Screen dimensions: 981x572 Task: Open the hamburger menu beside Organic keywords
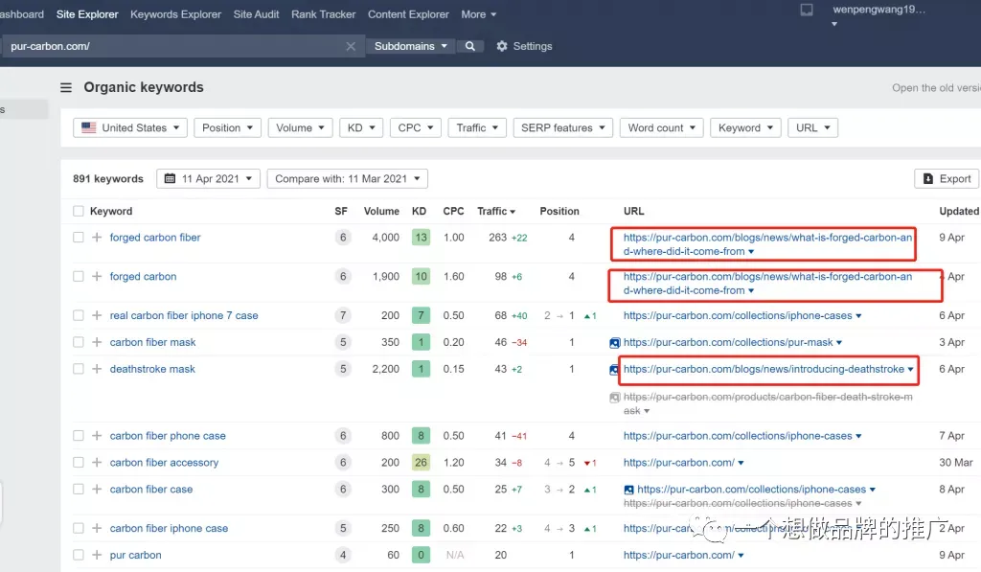pyautogui.click(x=66, y=87)
